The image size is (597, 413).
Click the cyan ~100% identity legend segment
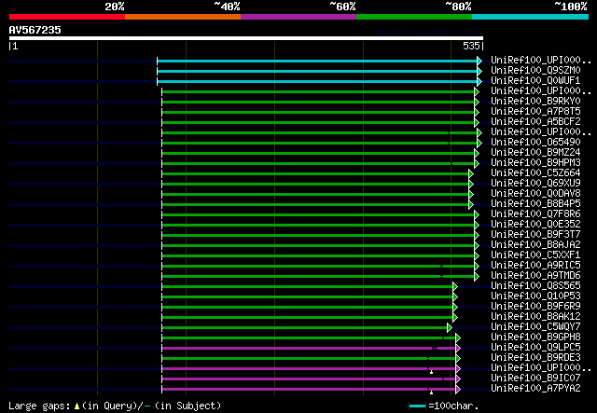[x=531, y=17]
